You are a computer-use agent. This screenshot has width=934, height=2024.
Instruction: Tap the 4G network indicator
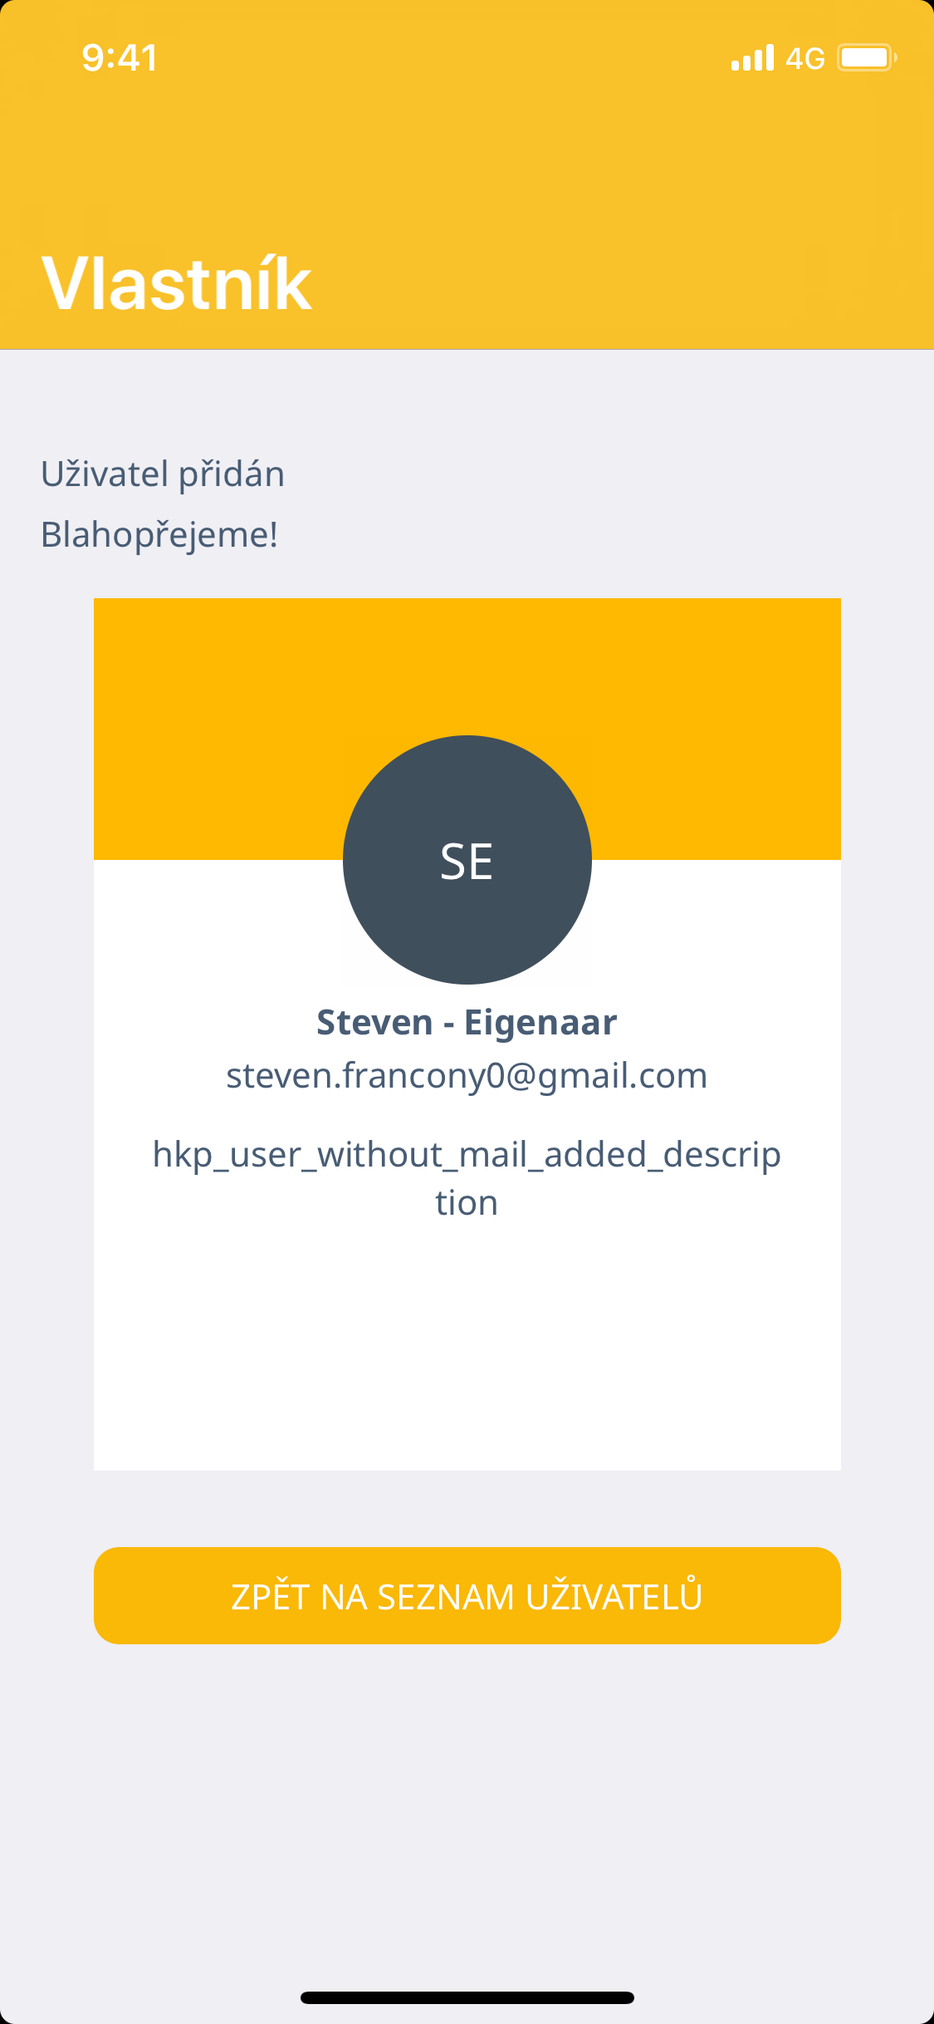pos(804,58)
